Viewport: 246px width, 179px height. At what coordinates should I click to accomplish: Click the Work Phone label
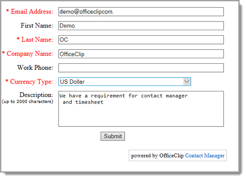click(x=35, y=68)
